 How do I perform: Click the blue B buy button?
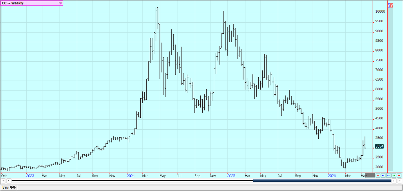point(389,5)
